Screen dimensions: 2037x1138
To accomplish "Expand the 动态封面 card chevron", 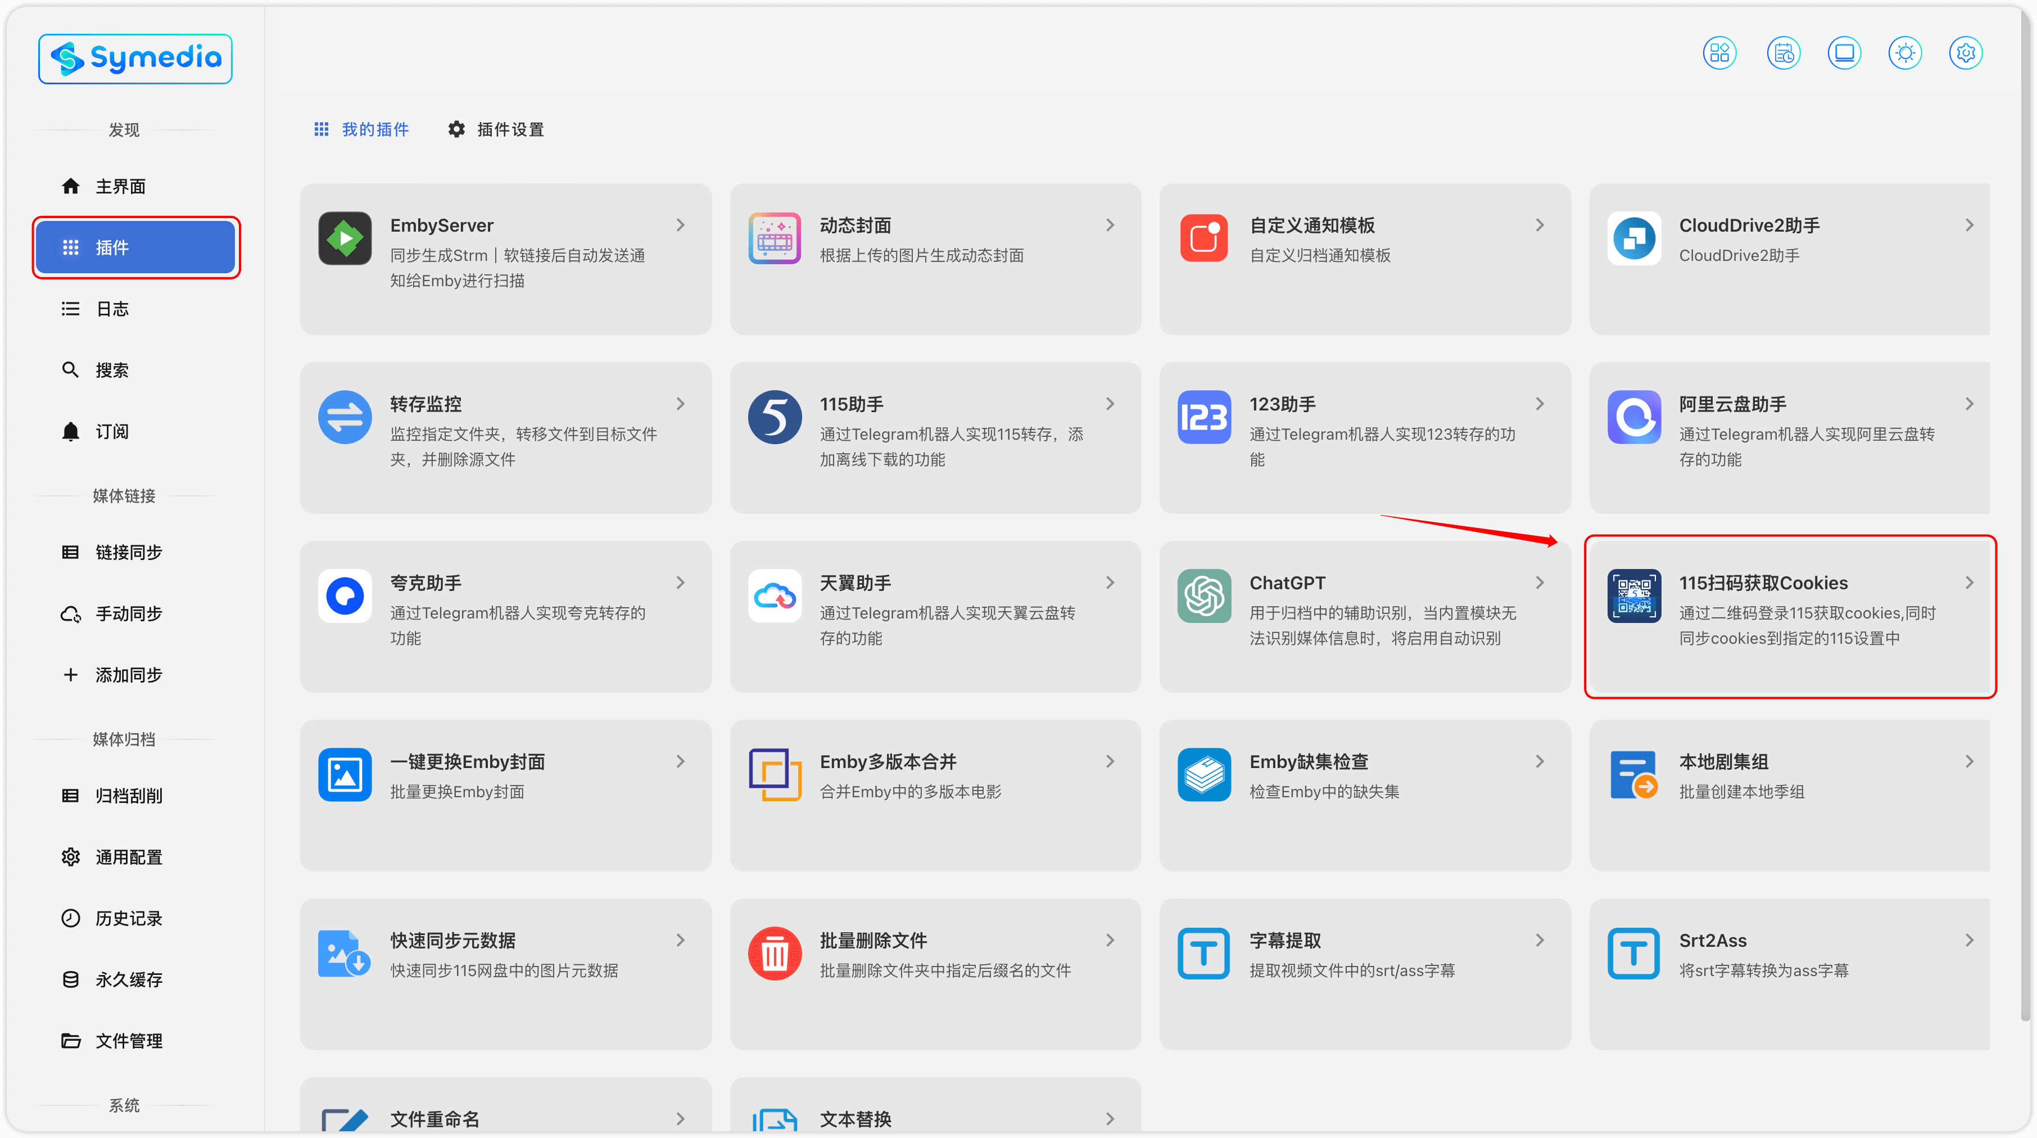I will click(x=1110, y=225).
